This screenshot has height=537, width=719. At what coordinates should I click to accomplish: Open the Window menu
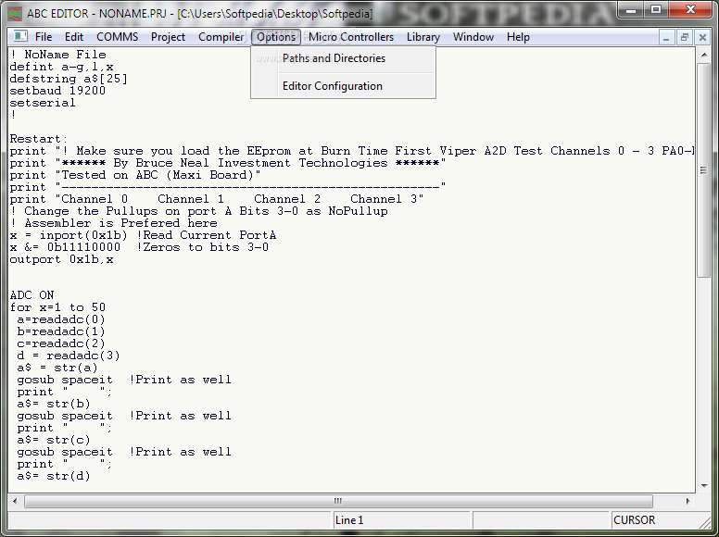(473, 37)
